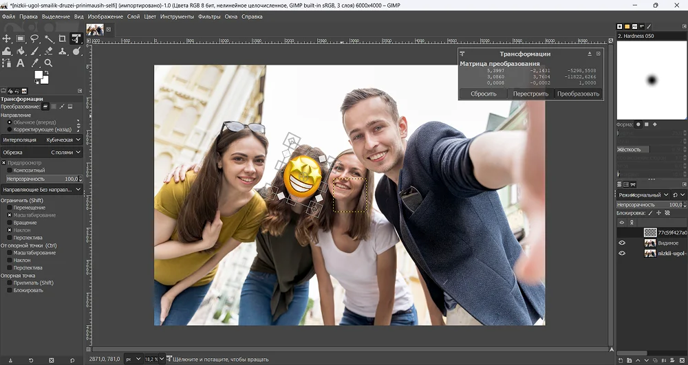Select the Text tool
Screen dimensions: 688x365
pos(21,63)
